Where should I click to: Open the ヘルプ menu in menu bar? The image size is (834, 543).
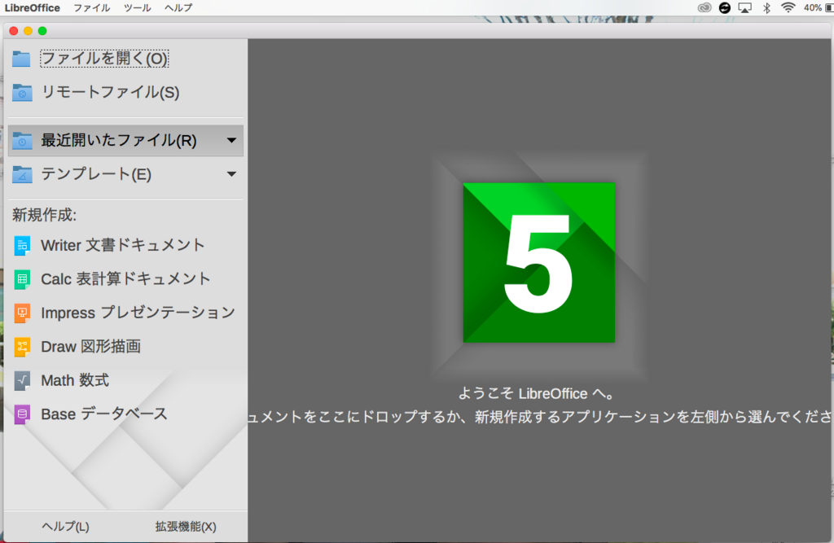click(x=178, y=8)
